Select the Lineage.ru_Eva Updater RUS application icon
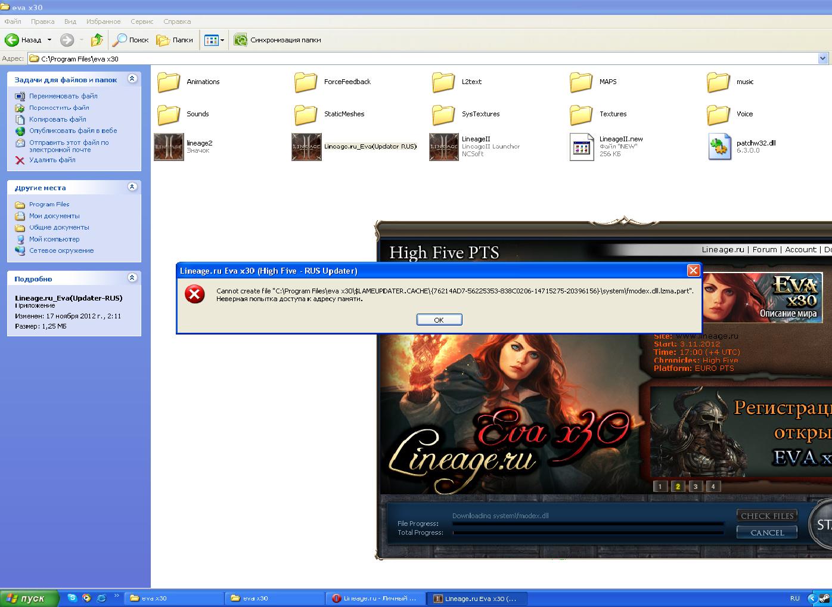832x607 pixels. click(x=306, y=147)
